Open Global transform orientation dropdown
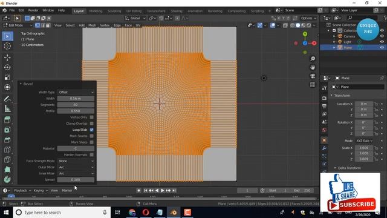The image size is (387, 218). [135, 18]
